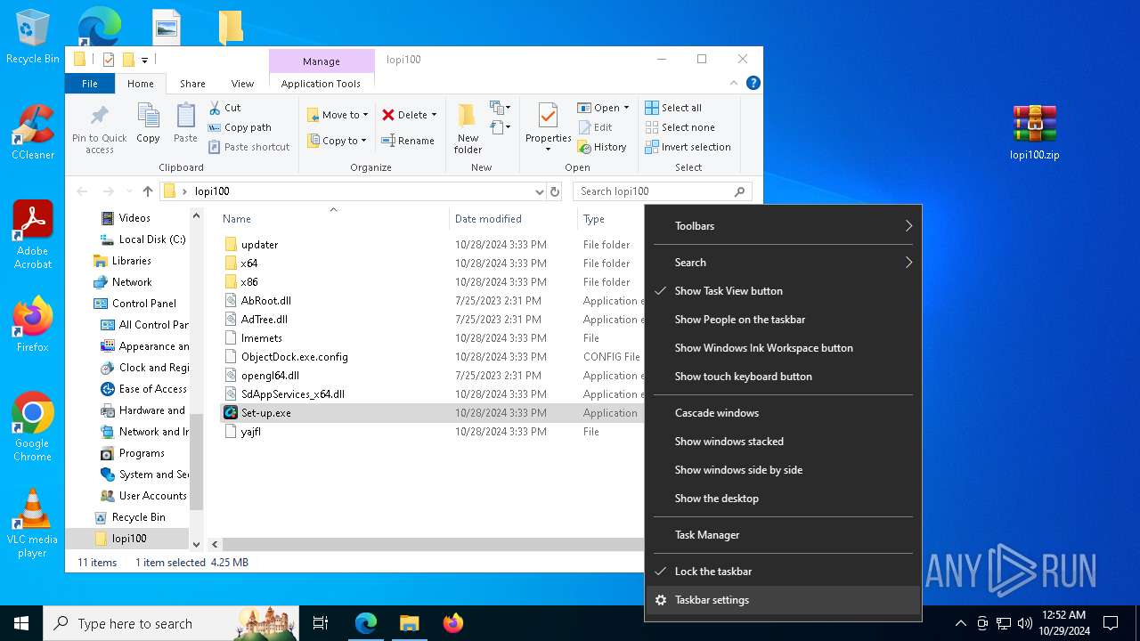Open the Delete dropdown arrow

click(434, 115)
